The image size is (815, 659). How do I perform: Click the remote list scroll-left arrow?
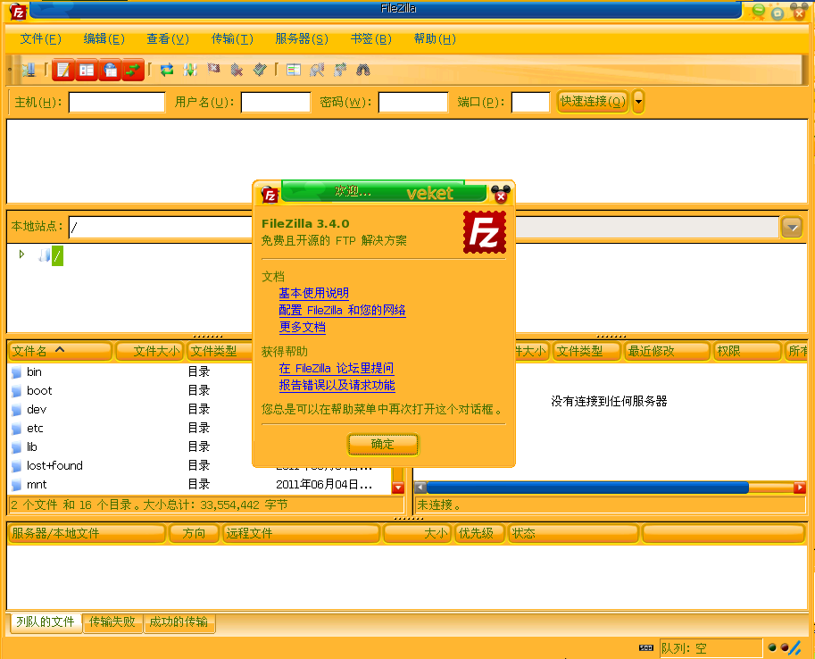coord(420,488)
